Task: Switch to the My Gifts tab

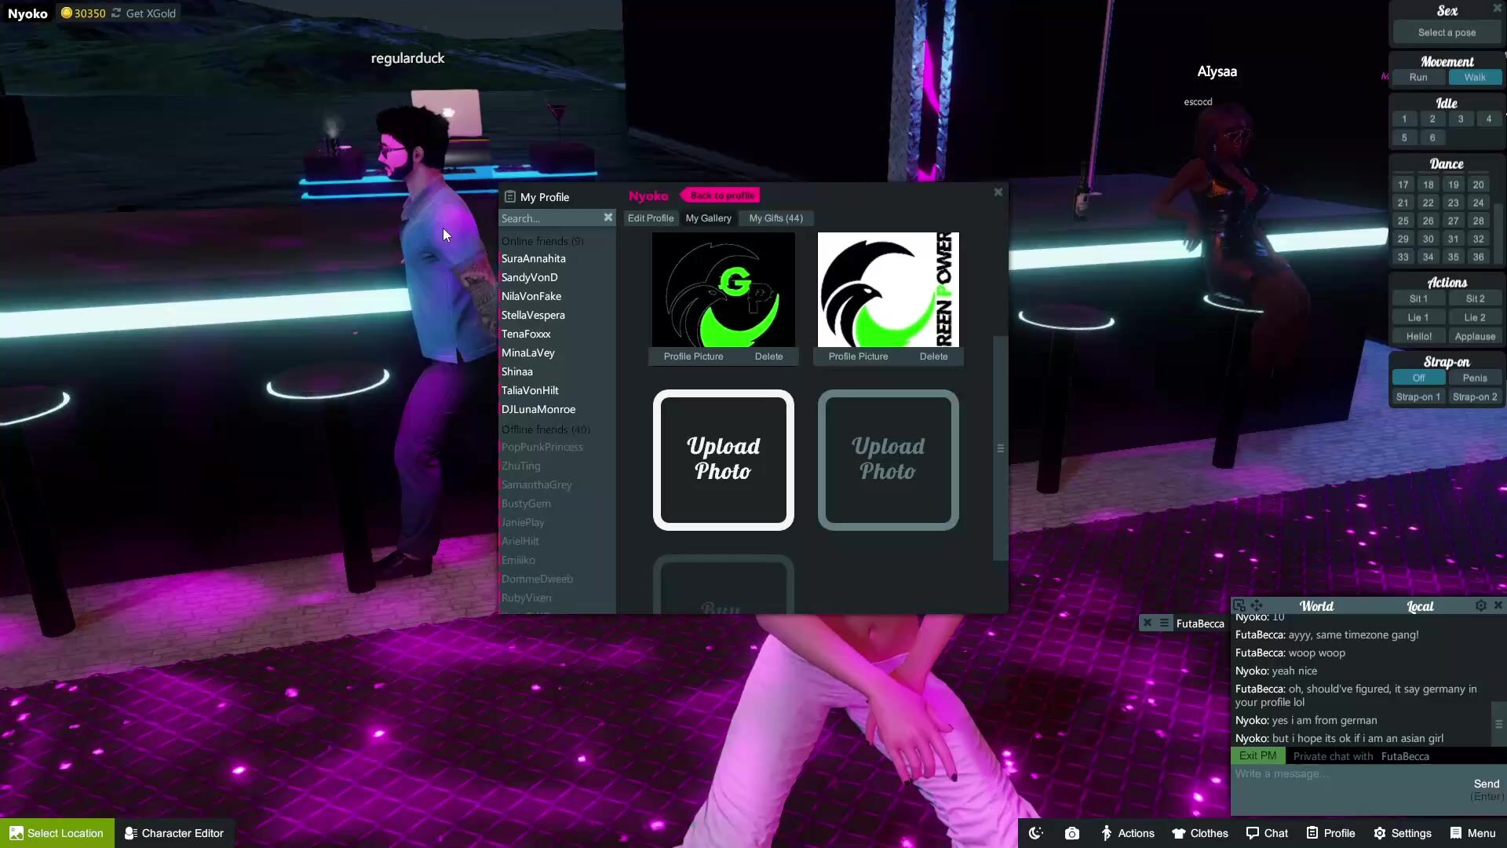Action: tap(775, 218)
